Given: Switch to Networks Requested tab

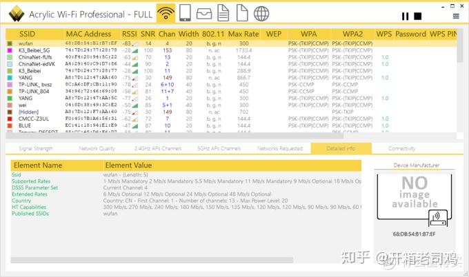Looking at the screenshot, I should (280, 149).
